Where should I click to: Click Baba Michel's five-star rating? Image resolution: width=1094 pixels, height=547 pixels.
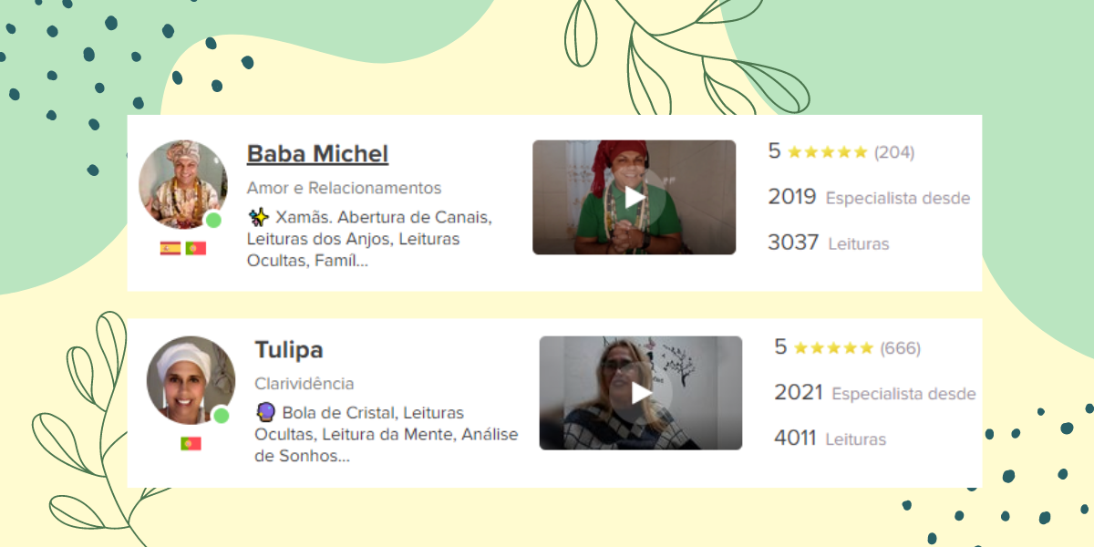coord(827,152)
